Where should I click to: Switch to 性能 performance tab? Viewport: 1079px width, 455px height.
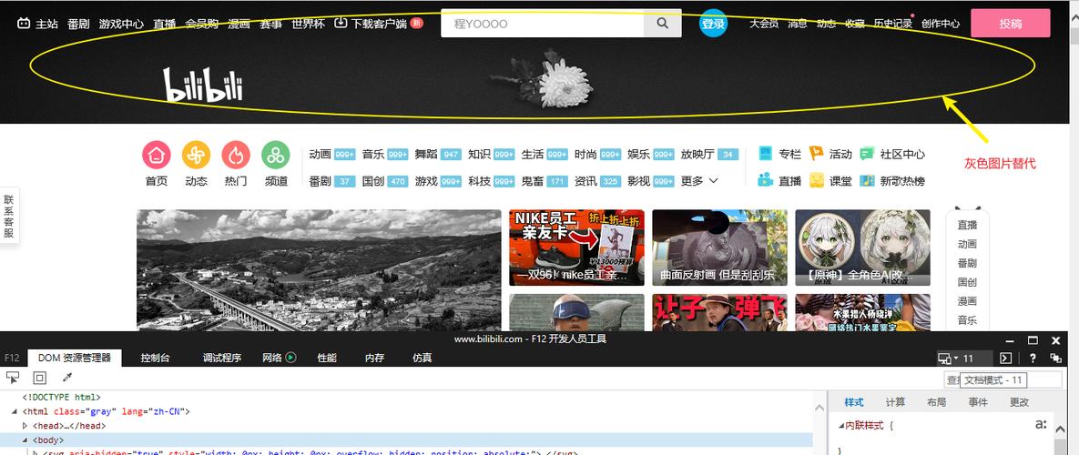(327, 358)
